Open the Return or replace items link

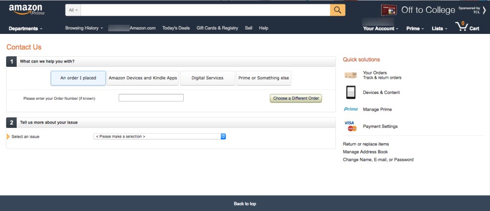click(x=366, y=144)
